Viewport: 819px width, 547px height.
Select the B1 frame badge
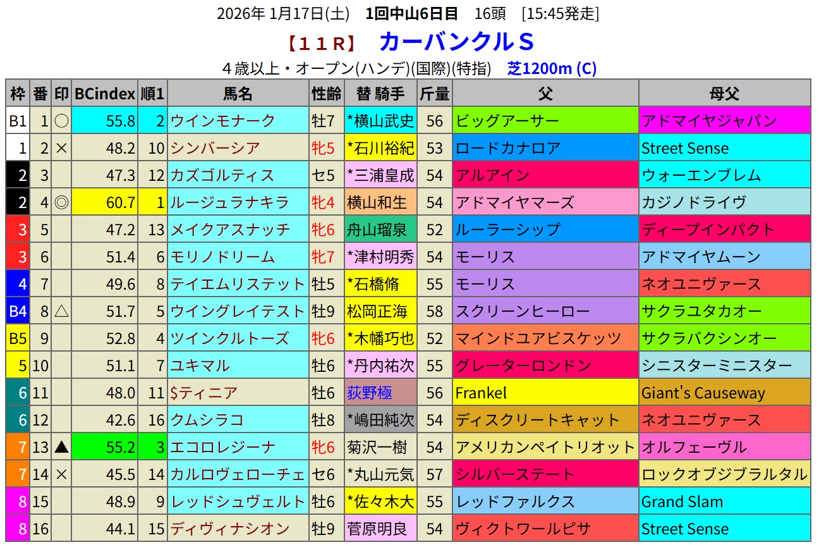coord(18,121)
